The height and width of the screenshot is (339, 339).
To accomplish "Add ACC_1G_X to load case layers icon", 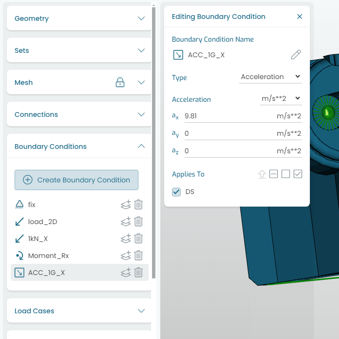I will click(x=126, y=273).
